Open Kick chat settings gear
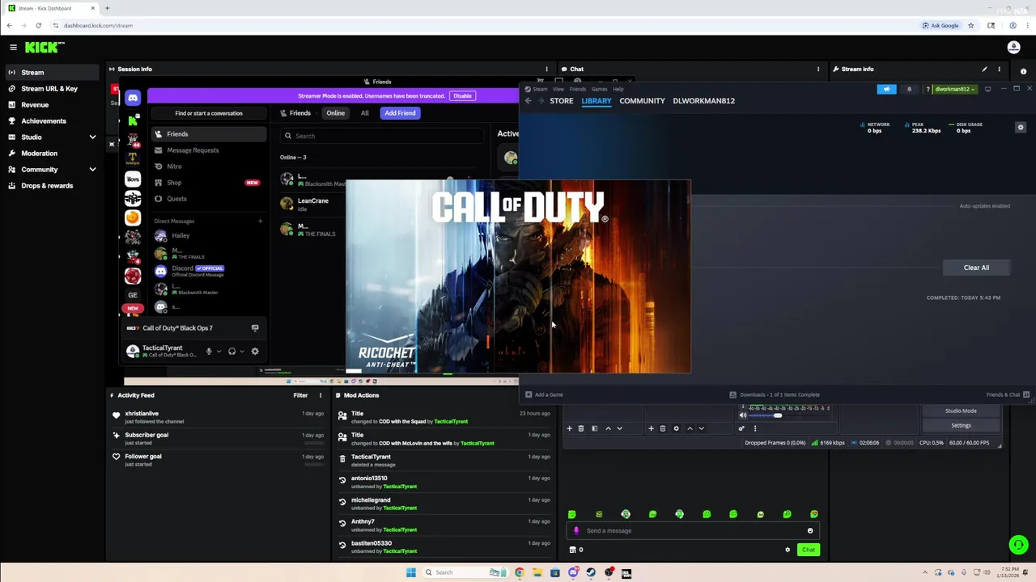Screen dimensions: 1036x582 coord(788,550)
